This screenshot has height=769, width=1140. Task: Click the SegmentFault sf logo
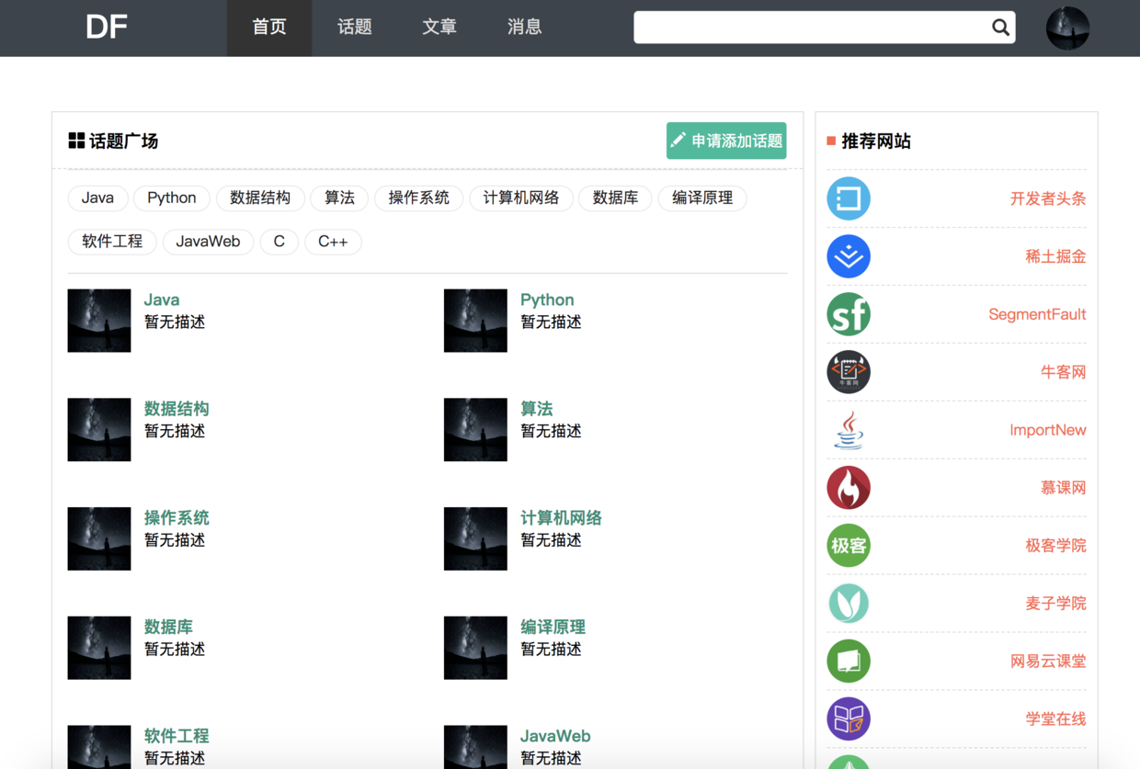(x=849, y=314)
